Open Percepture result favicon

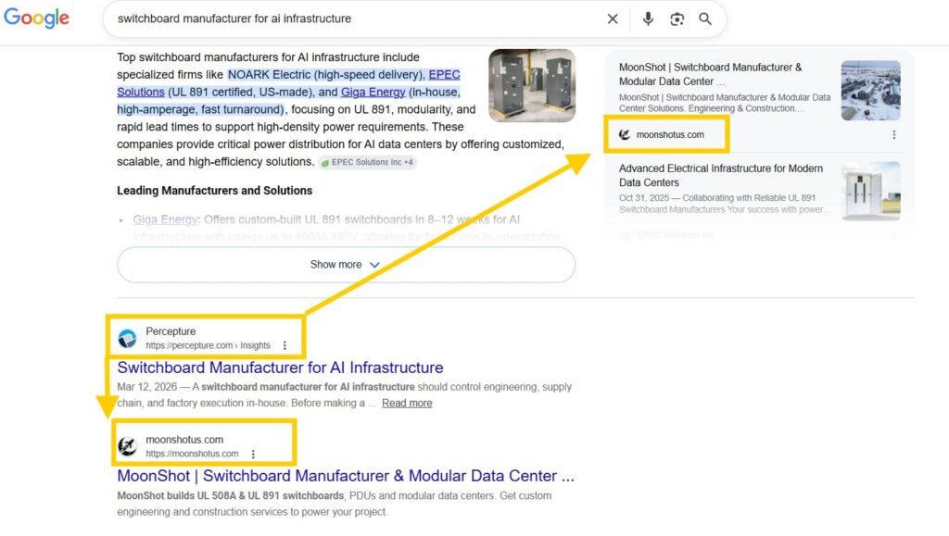(127, 339)
